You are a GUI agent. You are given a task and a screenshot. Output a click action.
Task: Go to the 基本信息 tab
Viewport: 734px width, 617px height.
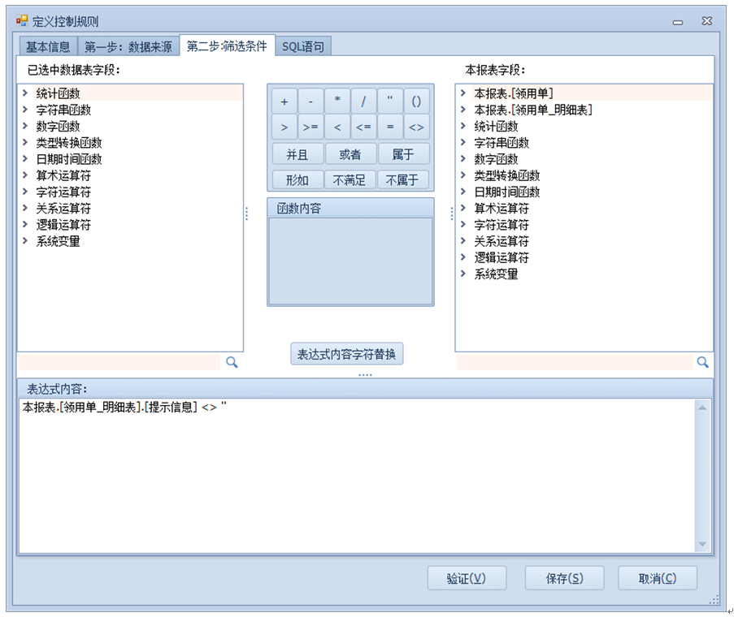tap(47, 47)
